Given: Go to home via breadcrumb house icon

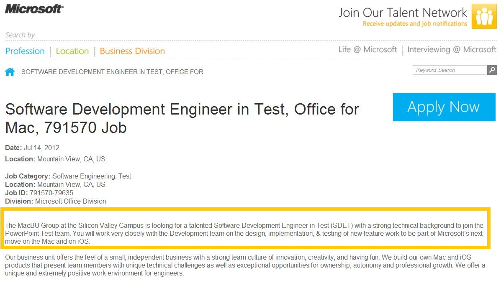Looking at the screenshot, I should pyautogui.click(x=10, y=72).
